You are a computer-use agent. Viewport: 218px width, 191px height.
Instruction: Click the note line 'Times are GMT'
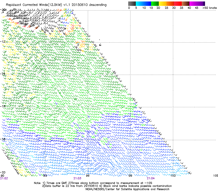pos(93,183)
